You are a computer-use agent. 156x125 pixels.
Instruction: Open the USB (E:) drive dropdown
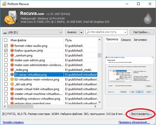tap(33, 32)
